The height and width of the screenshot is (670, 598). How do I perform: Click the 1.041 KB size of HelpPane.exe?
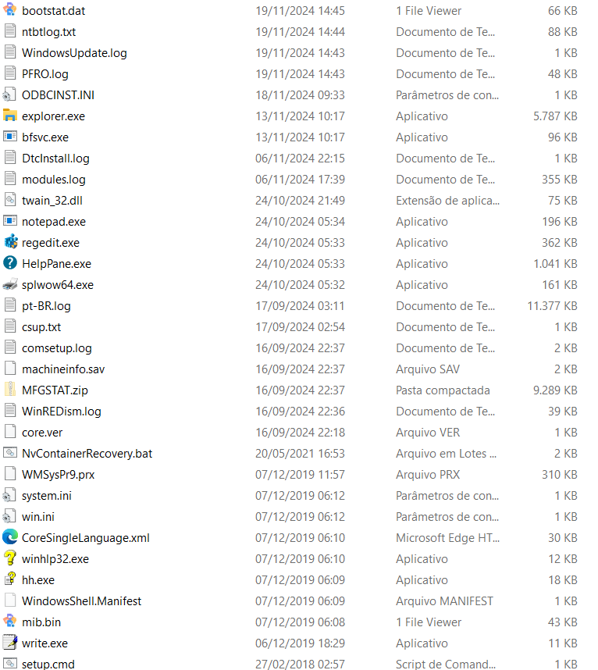pyautogui.click(x=555, y=264)
